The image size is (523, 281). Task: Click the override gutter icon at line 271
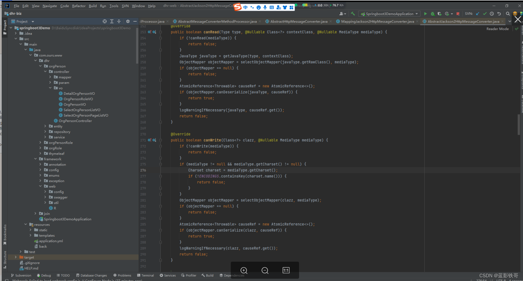(149, 140)
